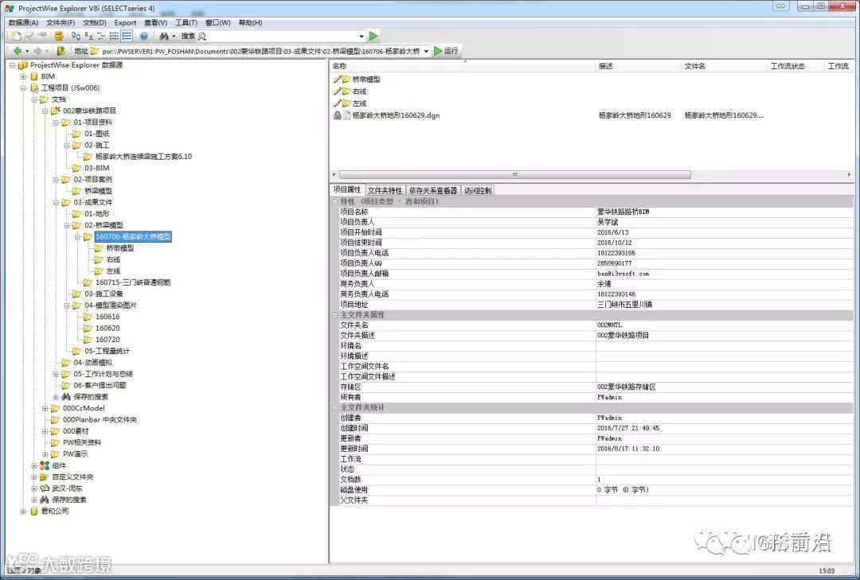Screen dimensions: 860x580
Task: Switch to tree-style list view icon
Action: point(101,36)
